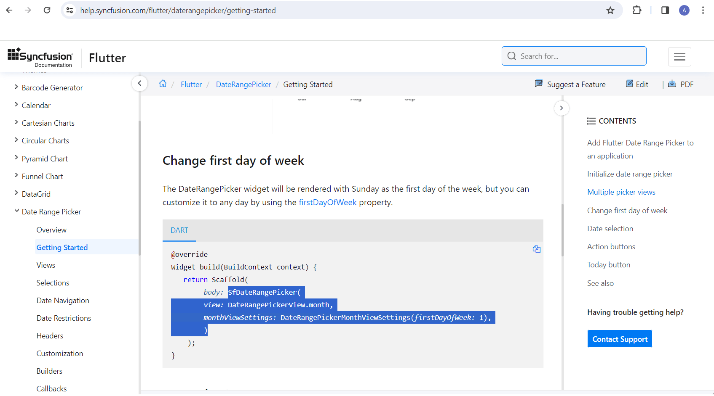Image resolution: width=714 pixels, height=396 pixels.
Task: Open the browser extensions icon
Action: [637, 11]
